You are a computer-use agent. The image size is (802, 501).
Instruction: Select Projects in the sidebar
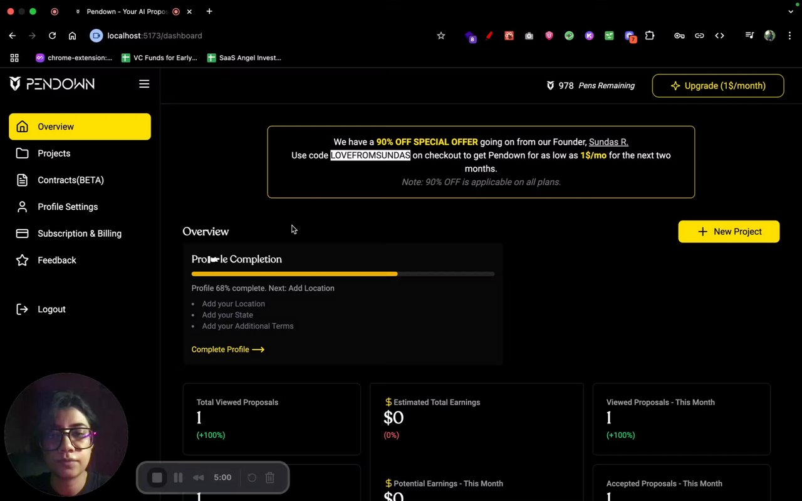point(80,153)
